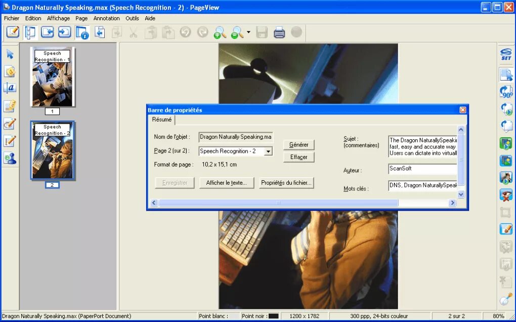The image size is (516, 322).
Task: Open the Annotation menu
Action: tap(107, 18)
